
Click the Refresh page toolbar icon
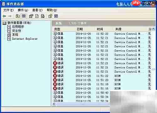pyautogui.click(x=37, y=16)
